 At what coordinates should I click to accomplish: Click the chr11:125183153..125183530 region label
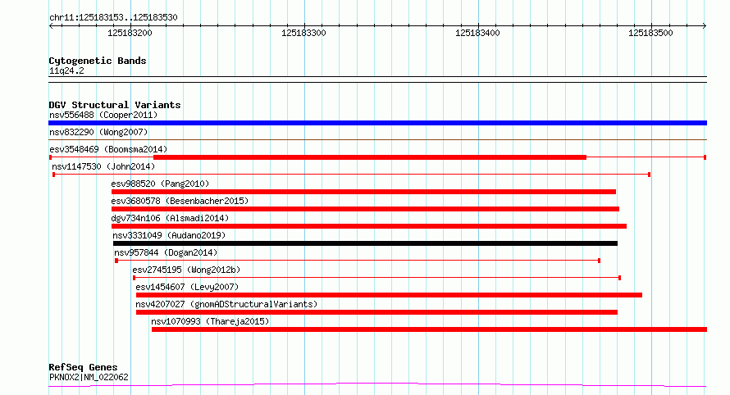tap(113, 18)
